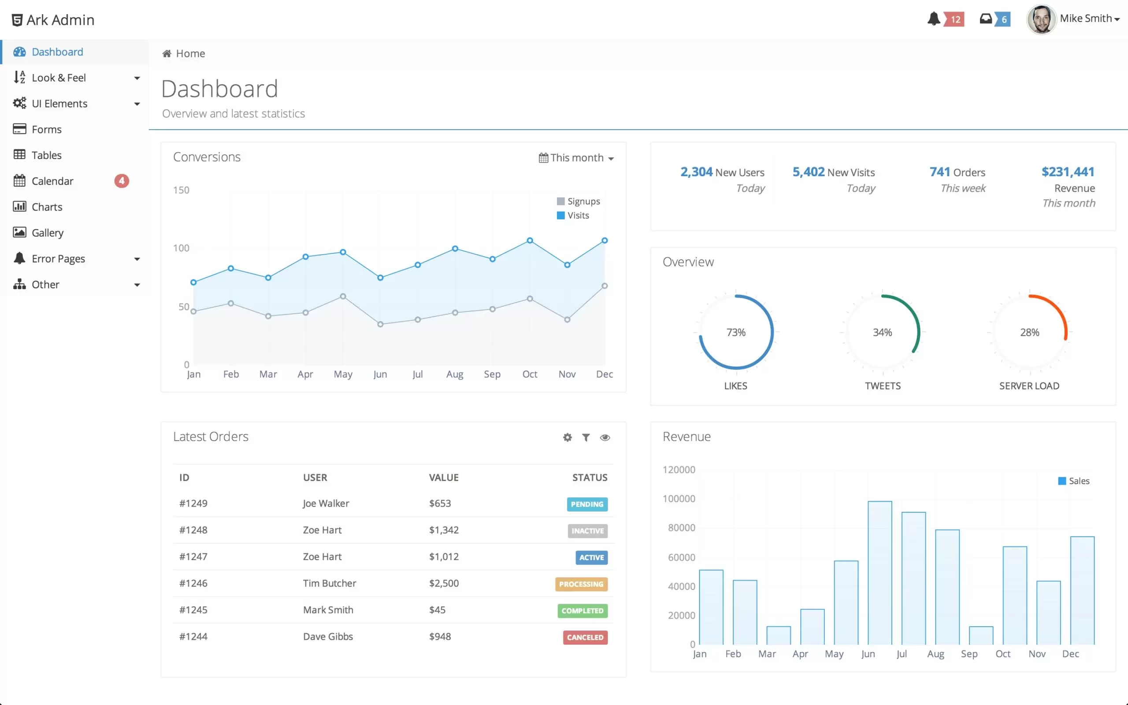Toggle the Visits legend series
This screenshot has height=705, width=1128.
point(573,215)
